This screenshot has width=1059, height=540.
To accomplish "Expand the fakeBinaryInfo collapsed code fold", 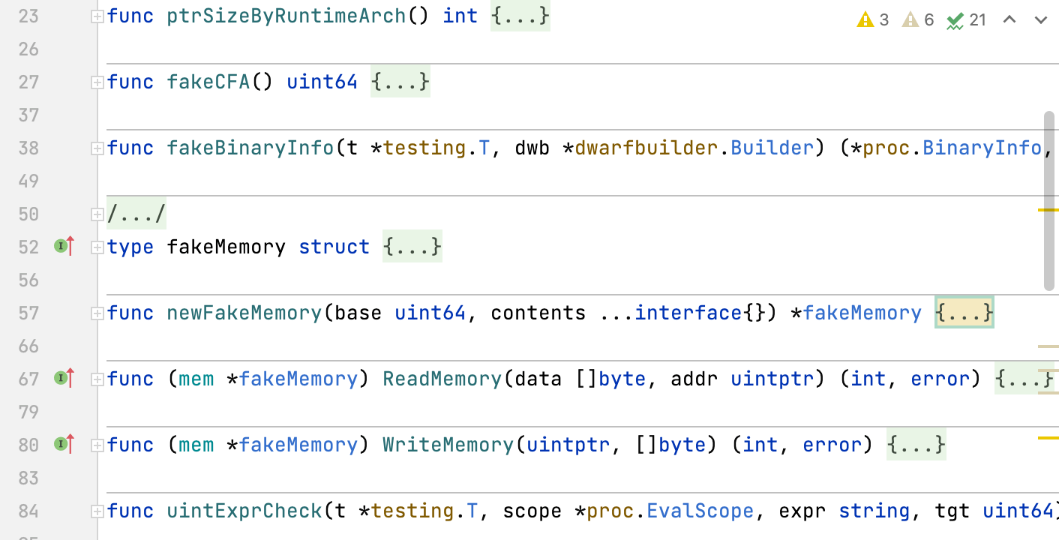I will pyautogui.click(x=96, y=148).
